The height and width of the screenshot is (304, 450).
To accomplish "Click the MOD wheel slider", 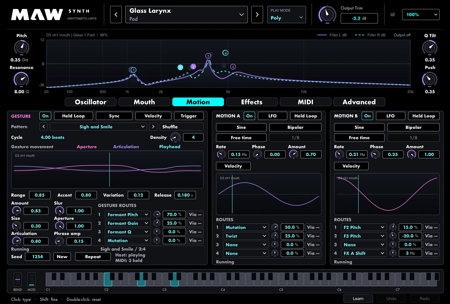I will [31, 279].
